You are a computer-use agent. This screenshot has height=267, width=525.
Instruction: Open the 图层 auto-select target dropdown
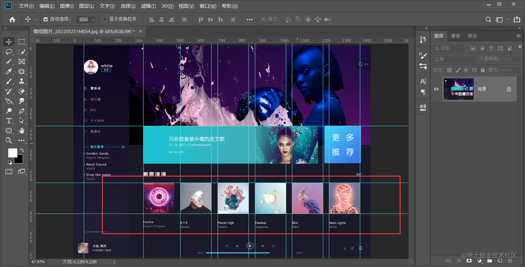(x=87, y=19)
